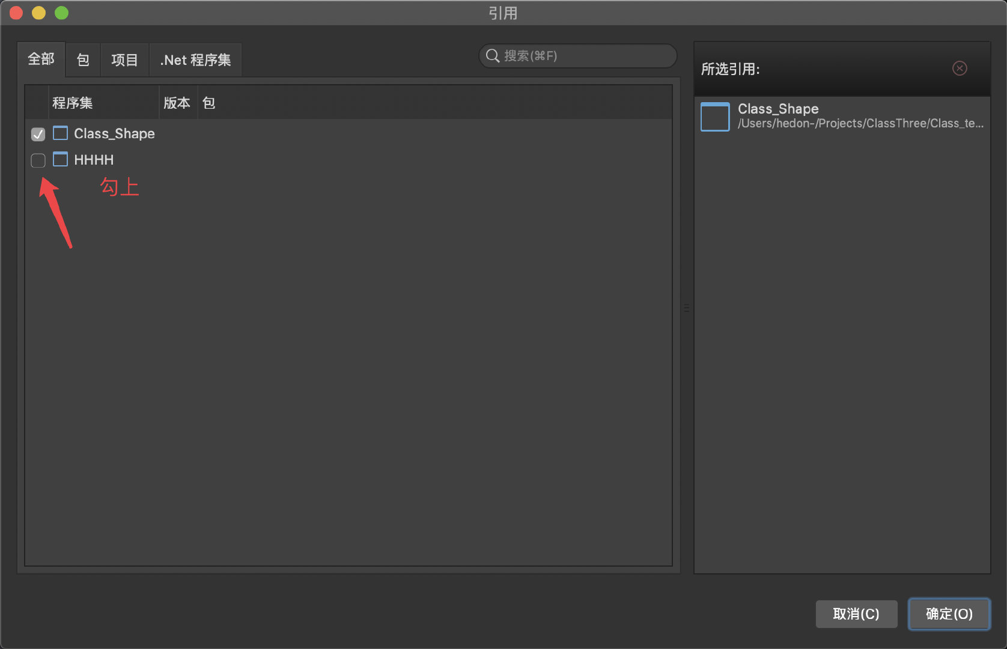Viewport: 1007px width, 649px height.
Task: Sort by the 版本 column header
Action: click(x=178, y=103)
